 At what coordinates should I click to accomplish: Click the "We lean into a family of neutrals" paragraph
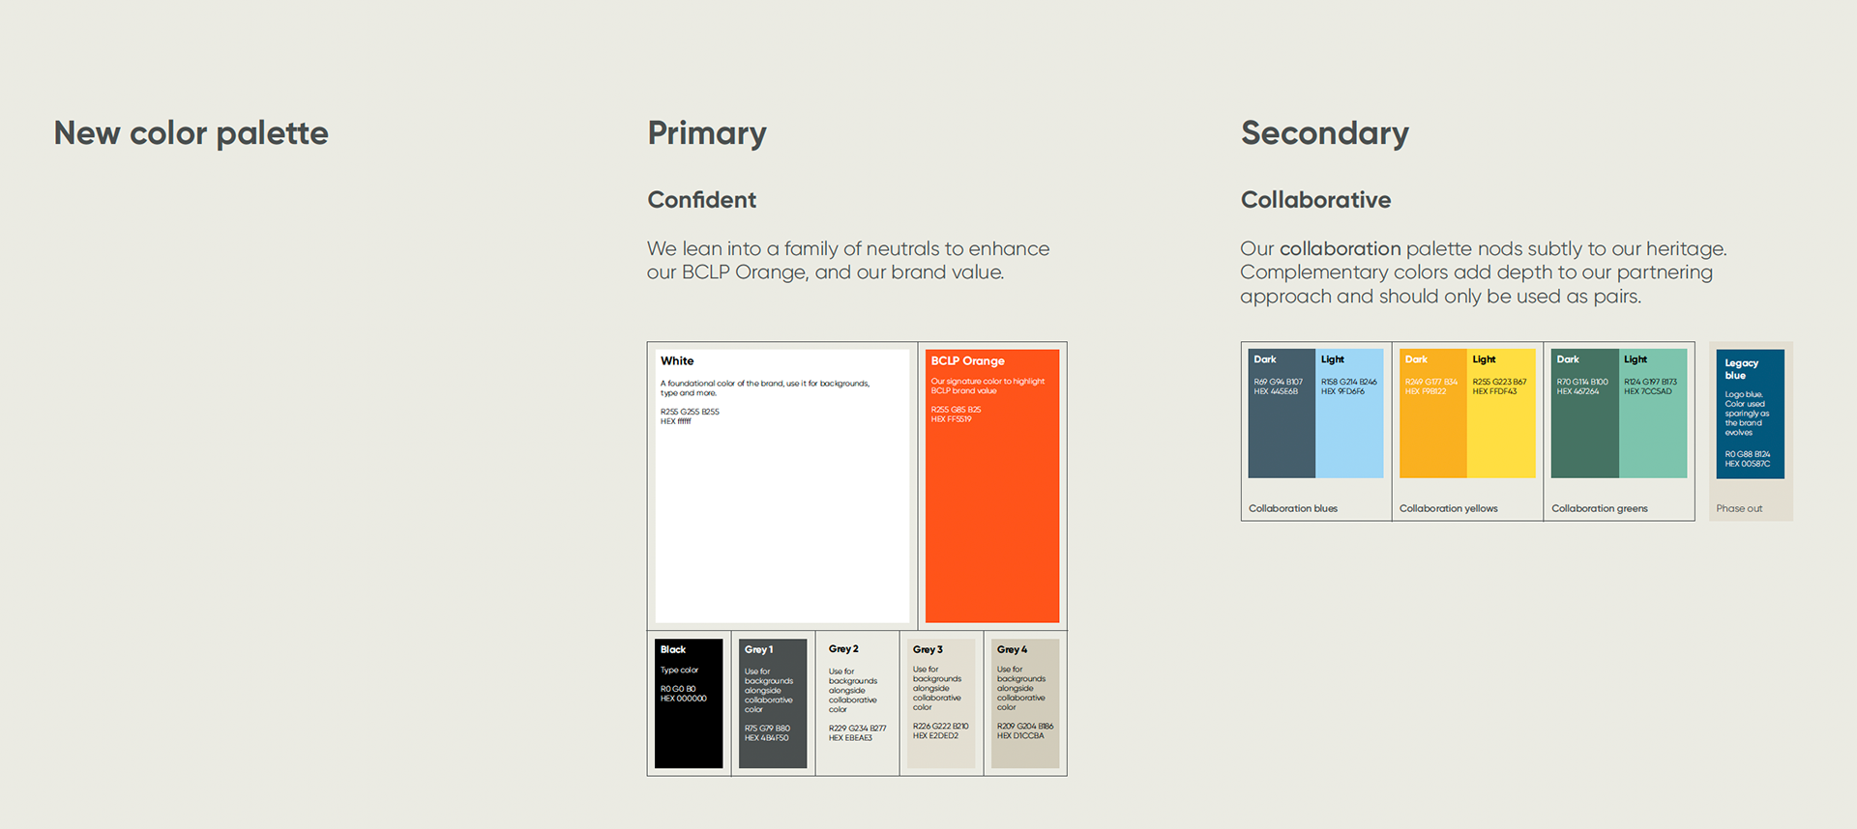[848, 261]
